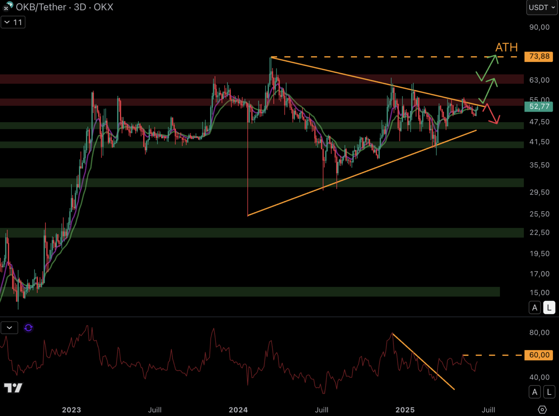Screen dimensions: 559x416
Task: Select the ATH text annotation
Action: [507, 47]
